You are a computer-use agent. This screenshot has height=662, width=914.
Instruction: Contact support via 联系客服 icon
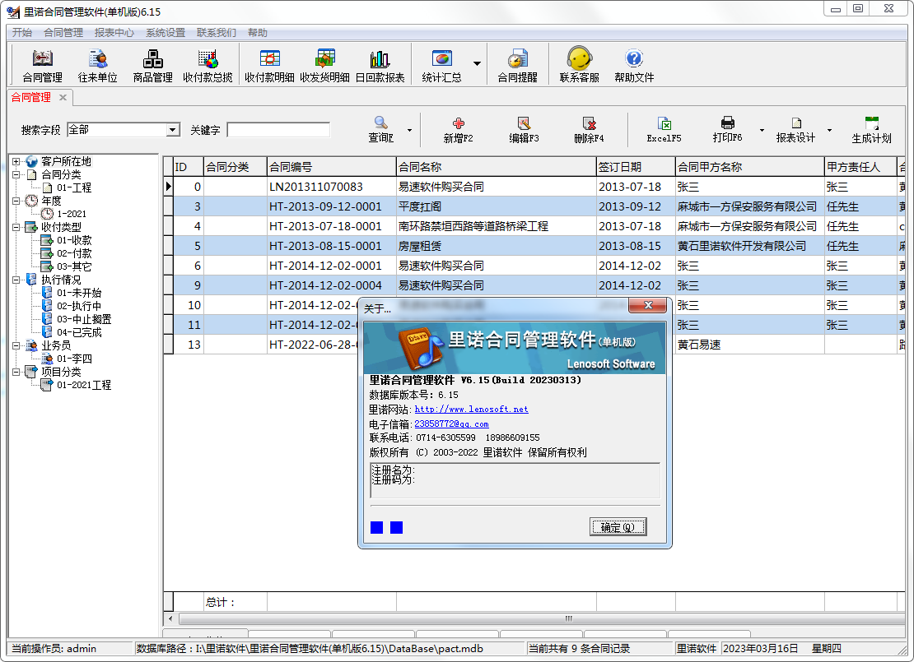tap(580, 65)
